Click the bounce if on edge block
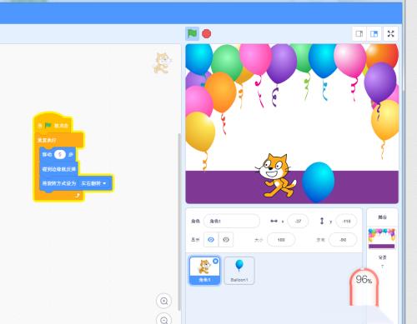 [59, 169]
